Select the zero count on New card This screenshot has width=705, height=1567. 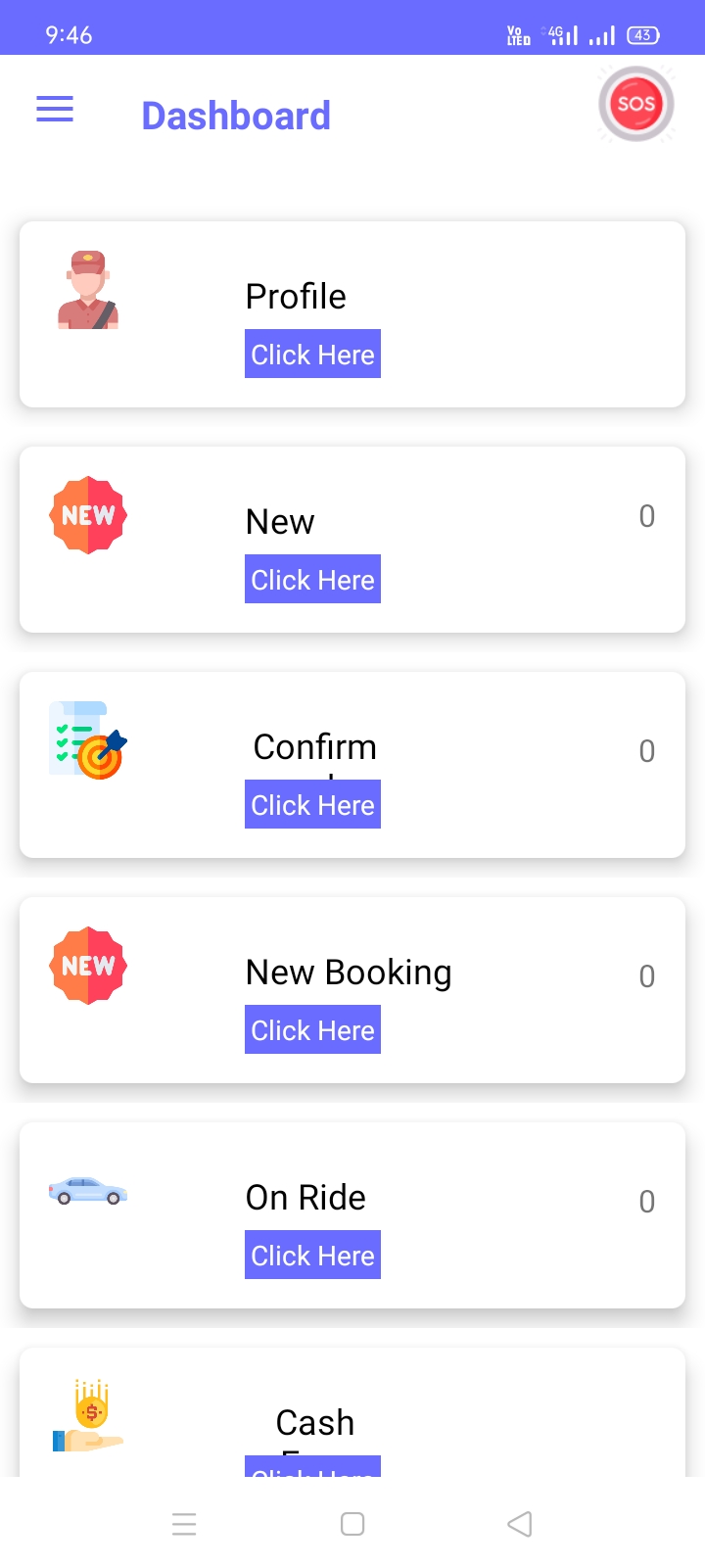pyautogui.click(x=647, y=516)
